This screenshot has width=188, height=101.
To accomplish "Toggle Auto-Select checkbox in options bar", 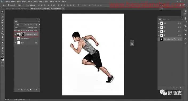I will 9,5.
